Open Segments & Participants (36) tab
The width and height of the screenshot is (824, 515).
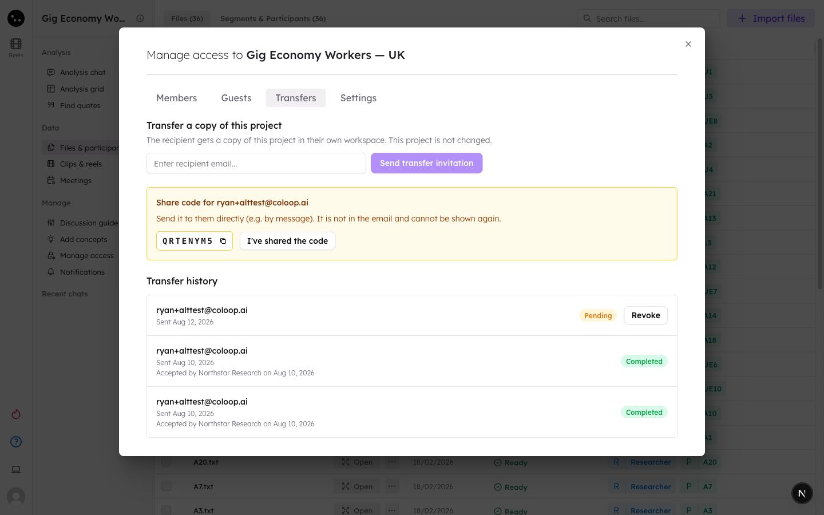pyautogui.click(x=273, y=18)
